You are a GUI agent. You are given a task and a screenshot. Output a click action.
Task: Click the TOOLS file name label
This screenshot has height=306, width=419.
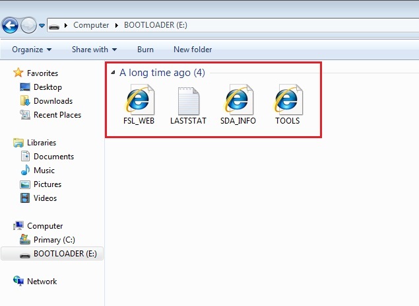[288, 121]
